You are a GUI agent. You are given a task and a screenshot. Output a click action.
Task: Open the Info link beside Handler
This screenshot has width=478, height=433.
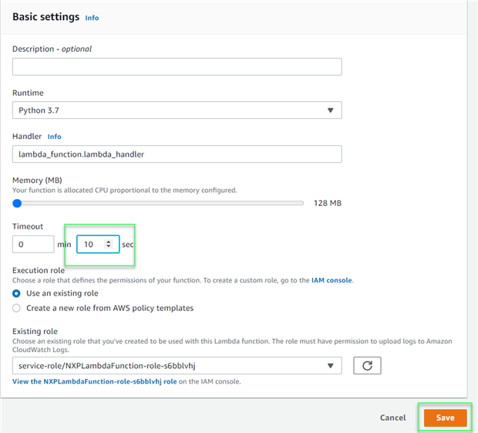[54, 137]
